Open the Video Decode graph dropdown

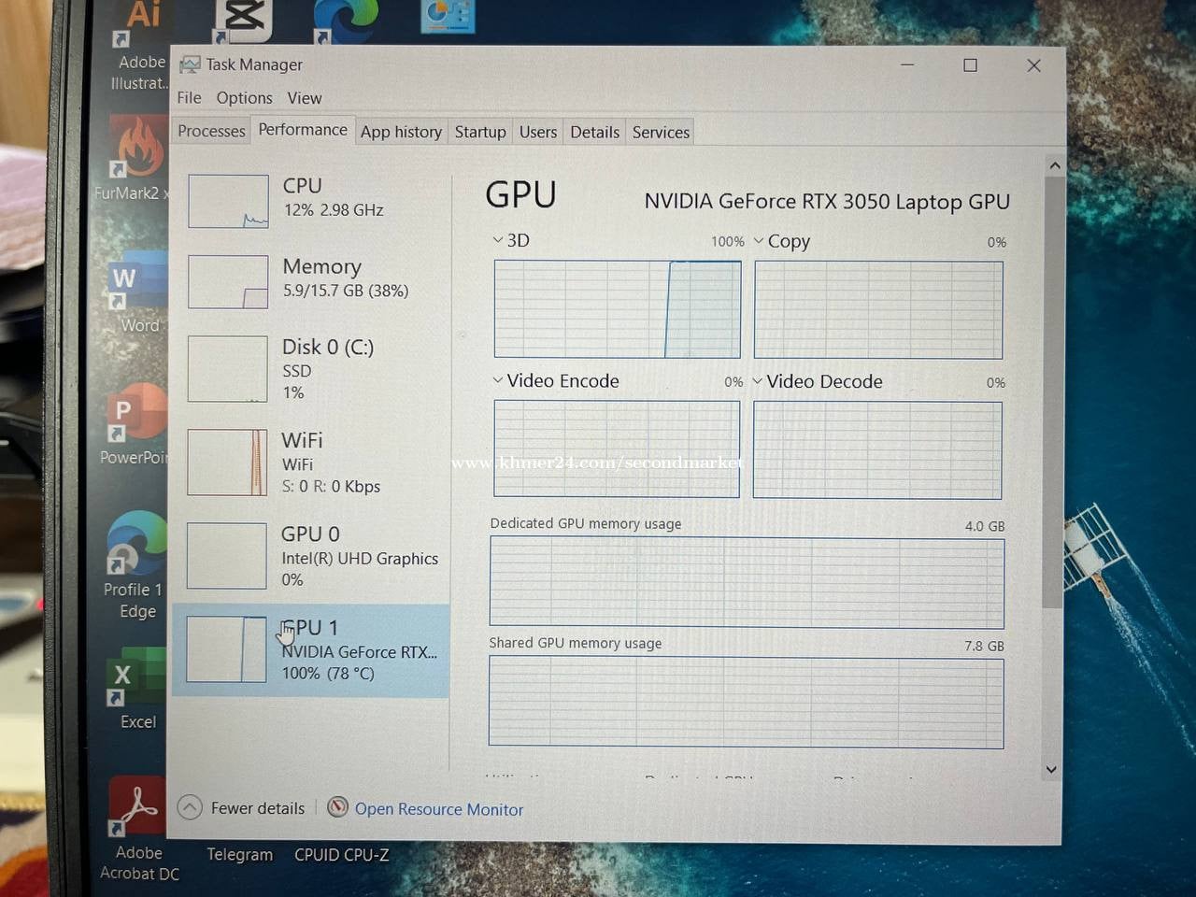(x=758, y=381)
